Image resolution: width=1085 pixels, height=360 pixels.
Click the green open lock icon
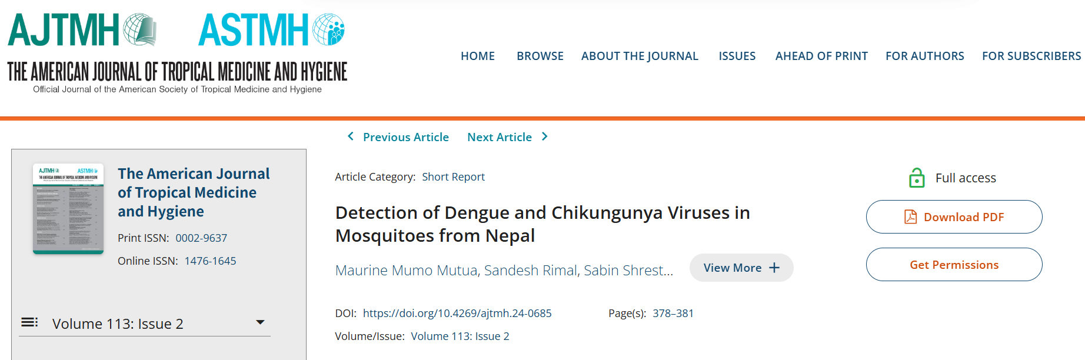coord(917,178)
